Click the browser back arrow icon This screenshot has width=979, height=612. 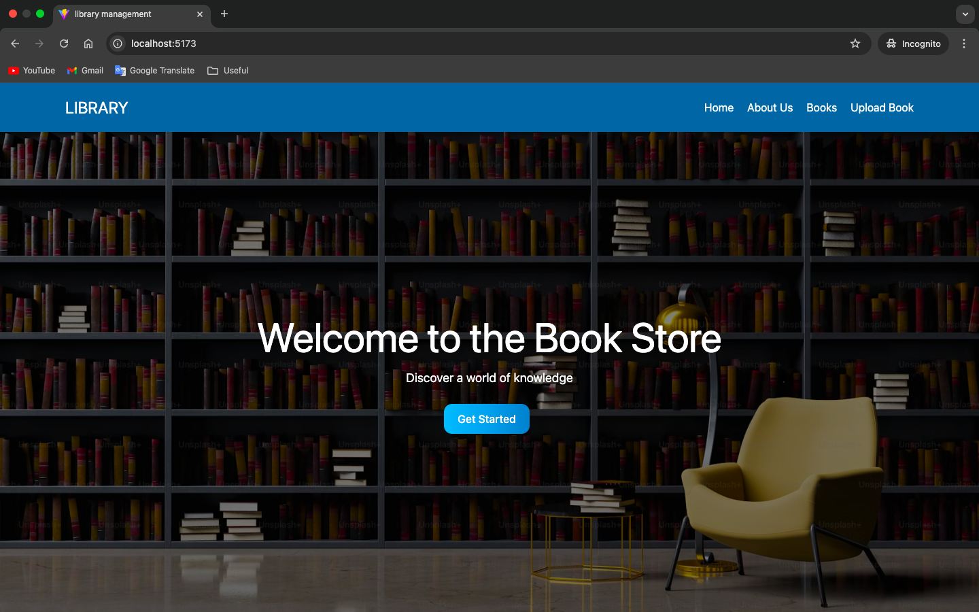[15, 44]
